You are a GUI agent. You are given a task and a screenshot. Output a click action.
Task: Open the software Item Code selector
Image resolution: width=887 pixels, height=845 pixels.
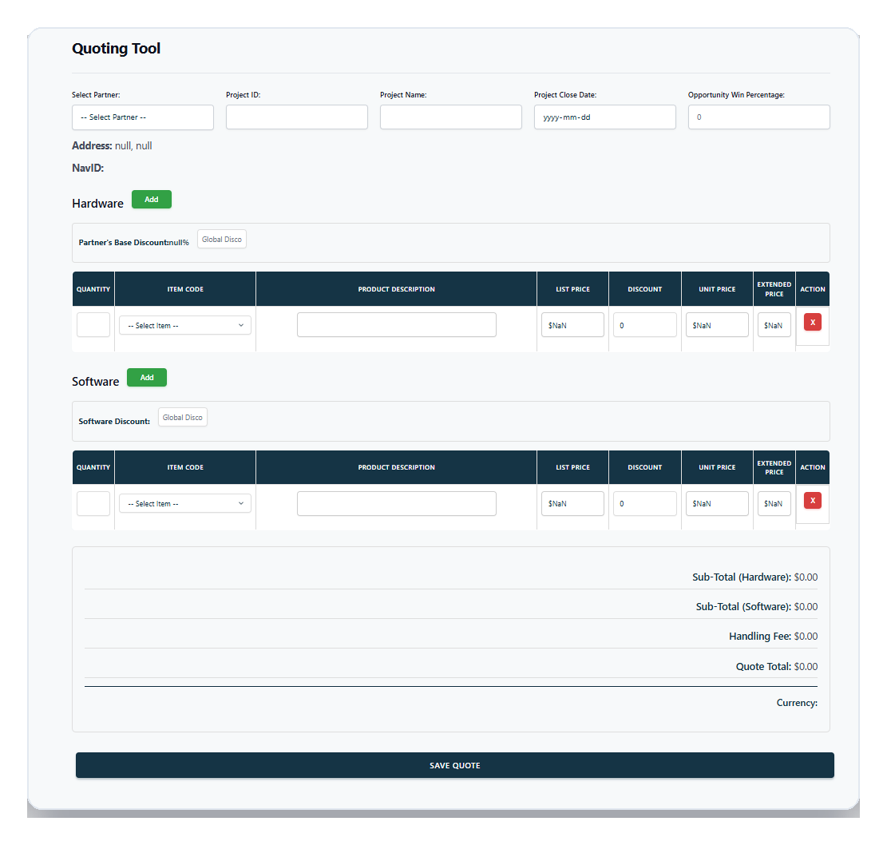pyautogui.click(x=184, y=503)
